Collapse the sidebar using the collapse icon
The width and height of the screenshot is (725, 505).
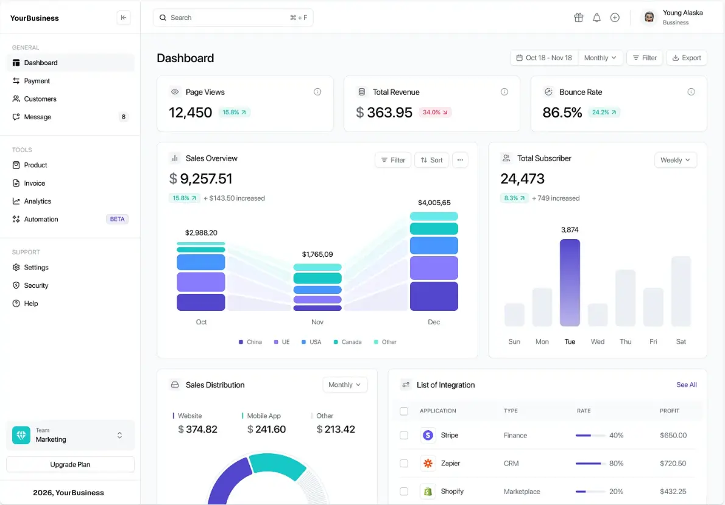(x=124, y=18)
